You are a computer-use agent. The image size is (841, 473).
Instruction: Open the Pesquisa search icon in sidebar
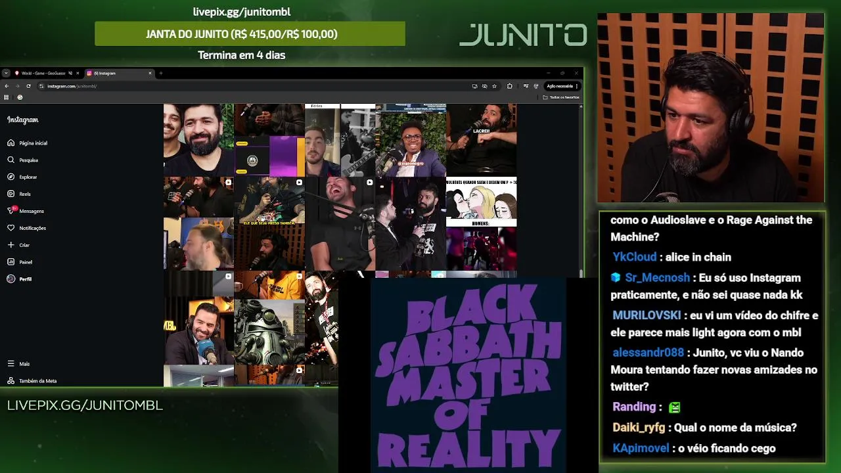[x=11, y=160]
